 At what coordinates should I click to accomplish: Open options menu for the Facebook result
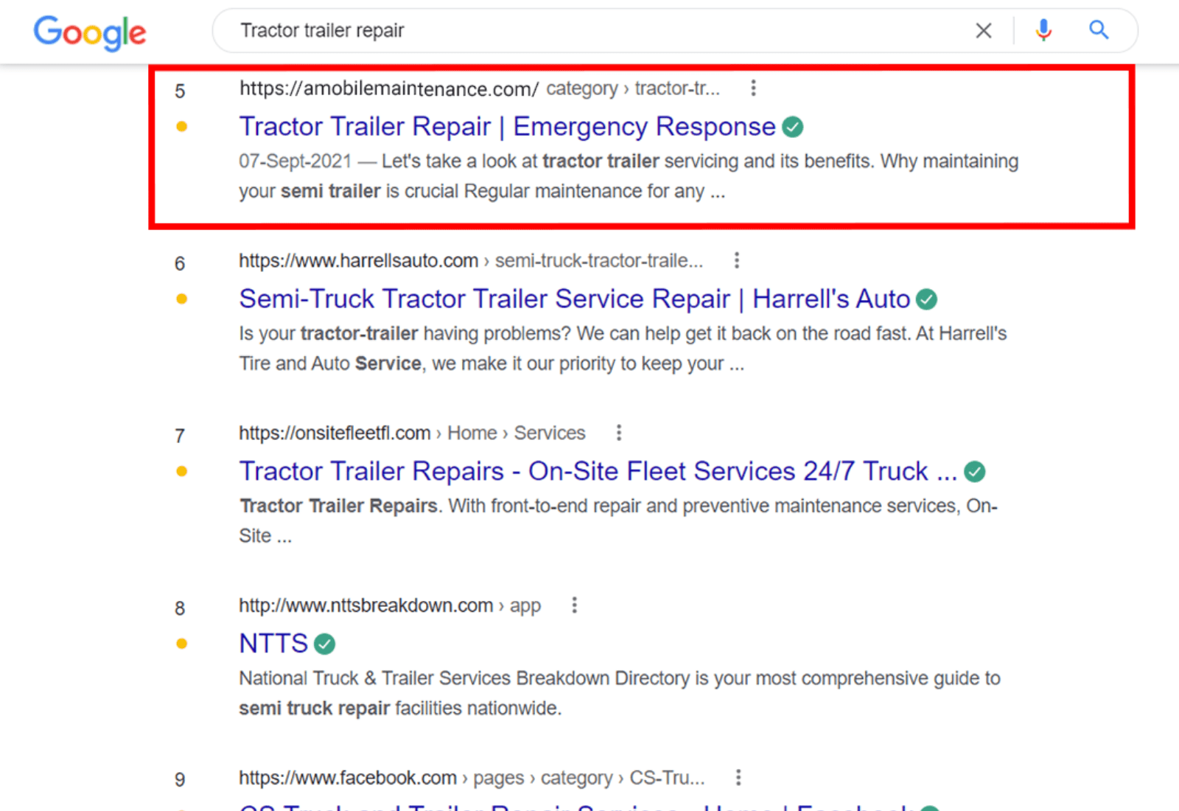coord(738,777)
